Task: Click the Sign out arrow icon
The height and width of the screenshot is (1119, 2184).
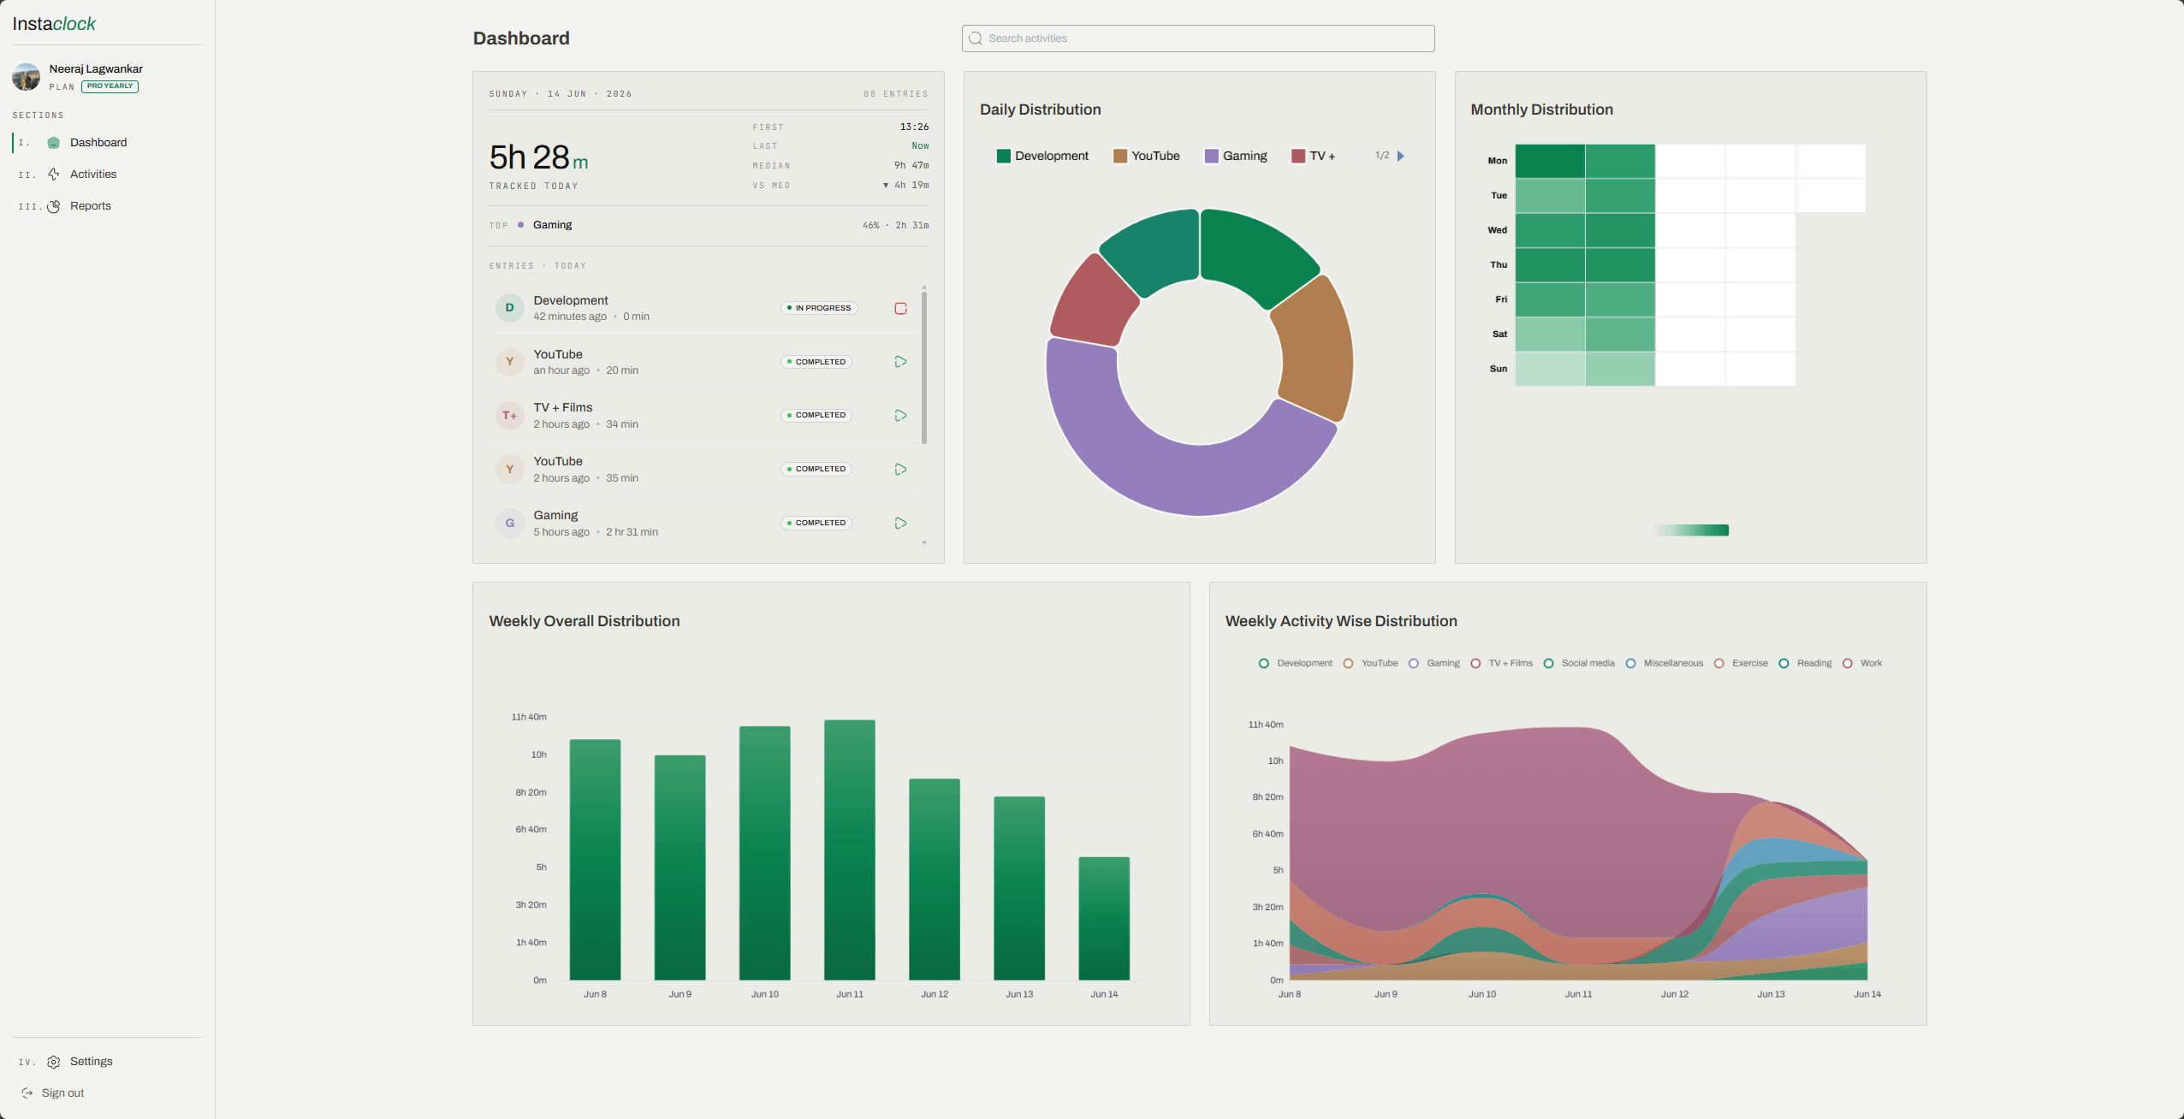Action: tap(27, 1092)
